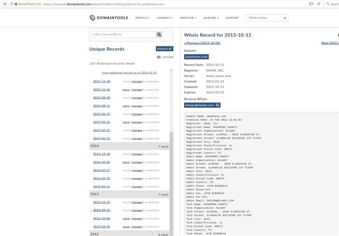Click 'more' link for 2015-11-16 record
339x236 pixels.
click(126, 90)
